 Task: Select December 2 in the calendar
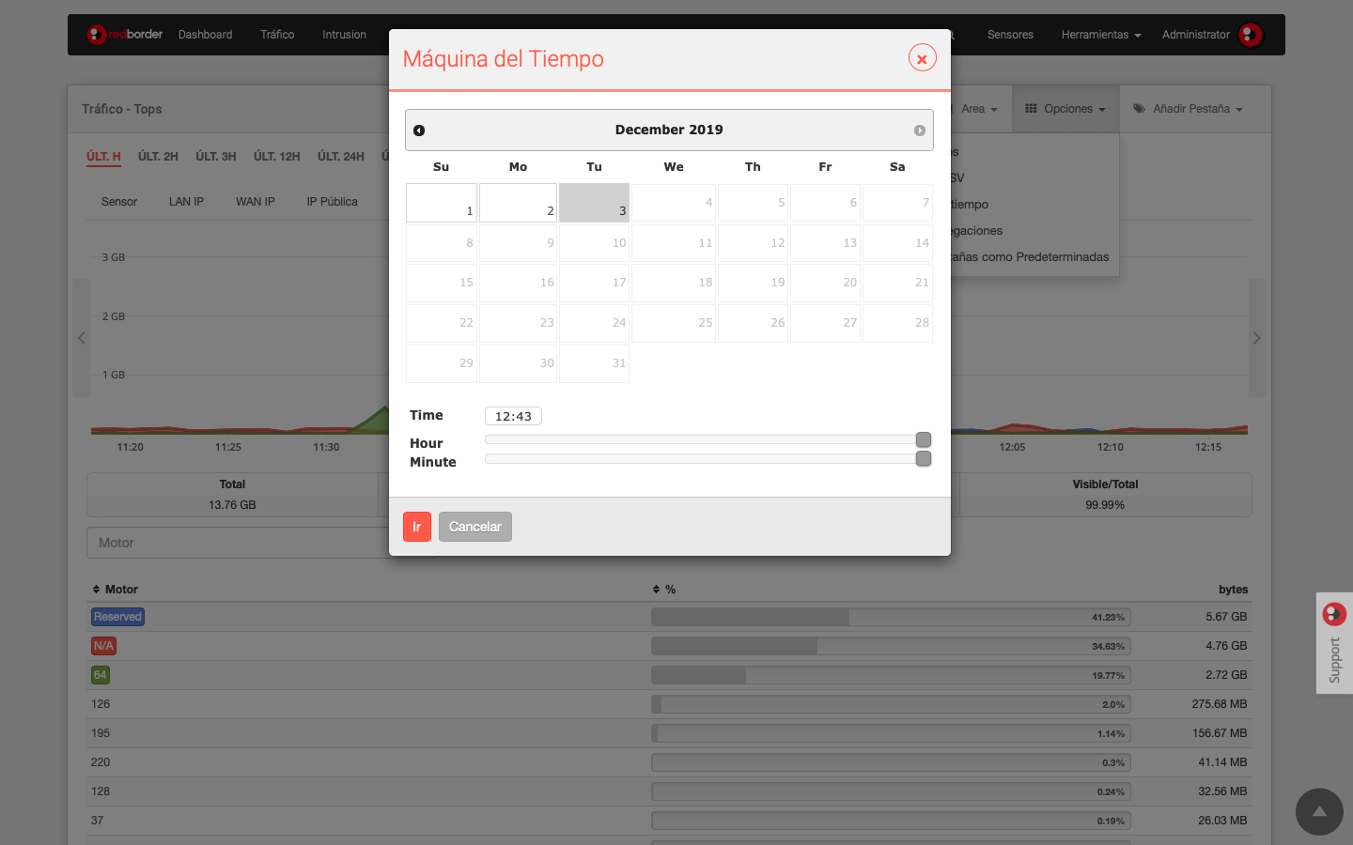[x=518, y=203]
